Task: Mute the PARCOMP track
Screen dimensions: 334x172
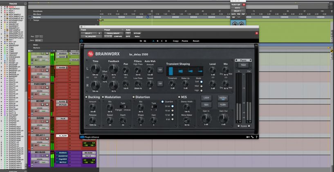Action: click(47, 70)
